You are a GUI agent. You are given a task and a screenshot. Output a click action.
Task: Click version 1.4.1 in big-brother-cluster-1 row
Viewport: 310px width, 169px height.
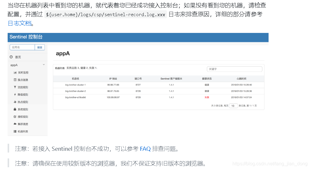coord(171,85)
